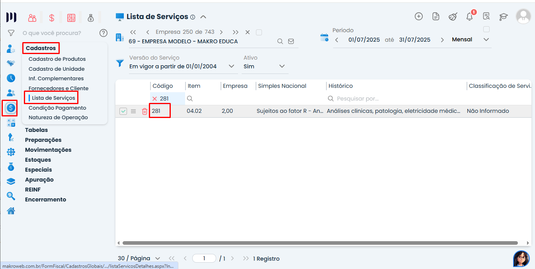This screenshot has height=269, width=535.
Task: Open the Ativo dropdown showing Sim
Action: click(x=281, y=66)
